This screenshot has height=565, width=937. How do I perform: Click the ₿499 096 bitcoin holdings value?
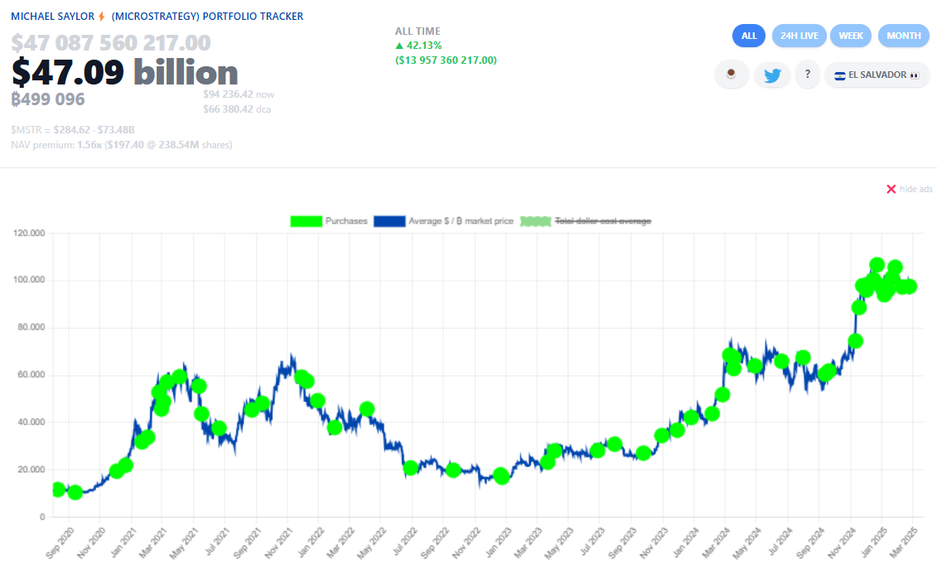tap(48, 99)
